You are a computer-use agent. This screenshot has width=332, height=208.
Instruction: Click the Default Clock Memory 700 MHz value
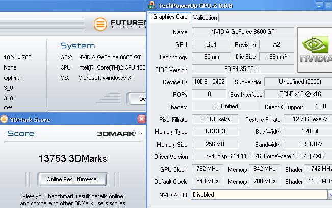click(265, 181)
